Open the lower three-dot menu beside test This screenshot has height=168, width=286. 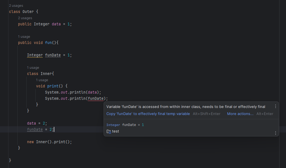pyautogui.click(x=275, y=133)
